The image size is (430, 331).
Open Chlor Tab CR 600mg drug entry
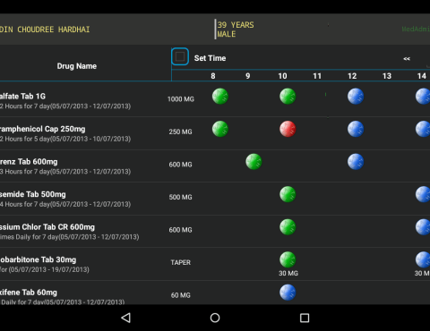70,232
